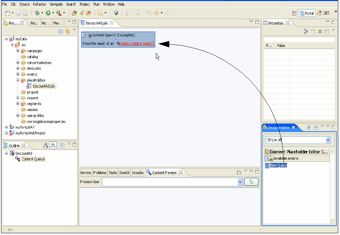Image resolution: width=340 pixels, height=235 pixels.
Task: Click the delete X icon in Properties toolbar
Action: click(x=320, y=32)
